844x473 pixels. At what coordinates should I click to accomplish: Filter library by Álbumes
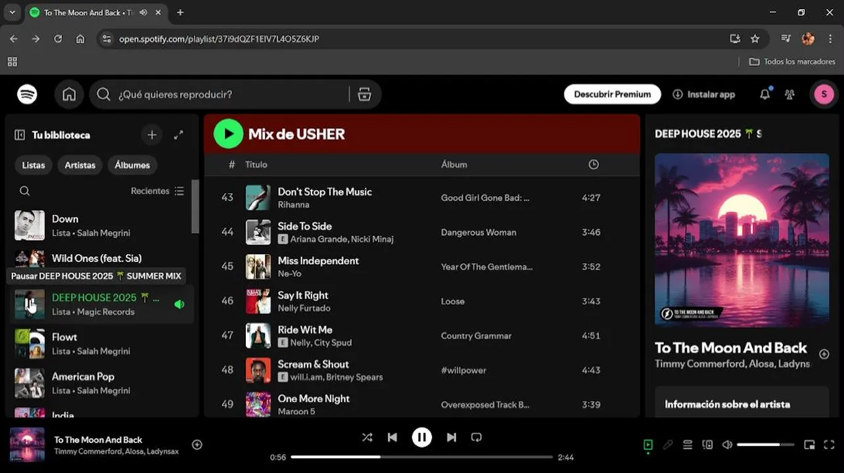click(132, 165)
